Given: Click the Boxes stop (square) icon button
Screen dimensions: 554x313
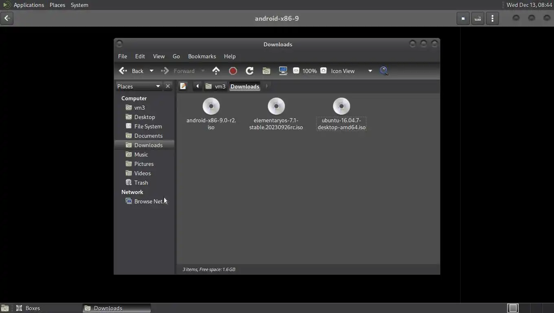Looking at the screenshot, I should pos(463,18).
